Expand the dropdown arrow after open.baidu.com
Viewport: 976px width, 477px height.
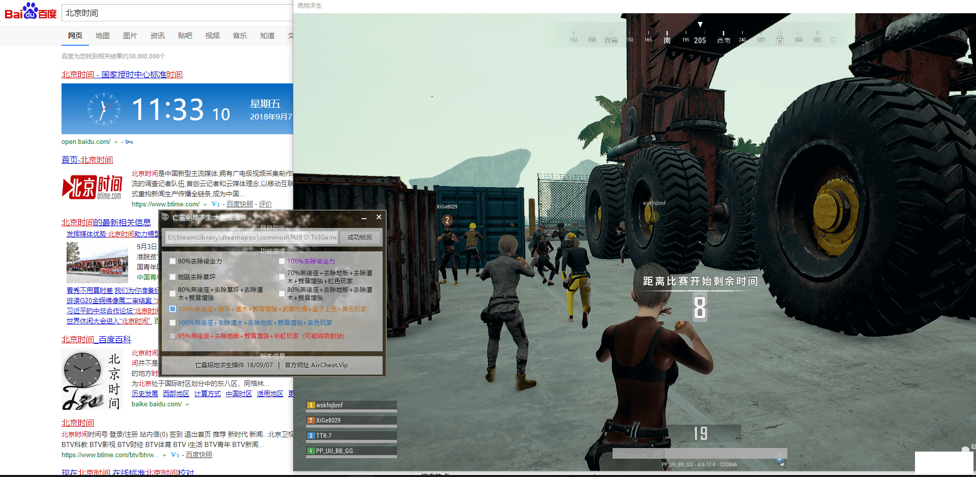coord(116,142)
